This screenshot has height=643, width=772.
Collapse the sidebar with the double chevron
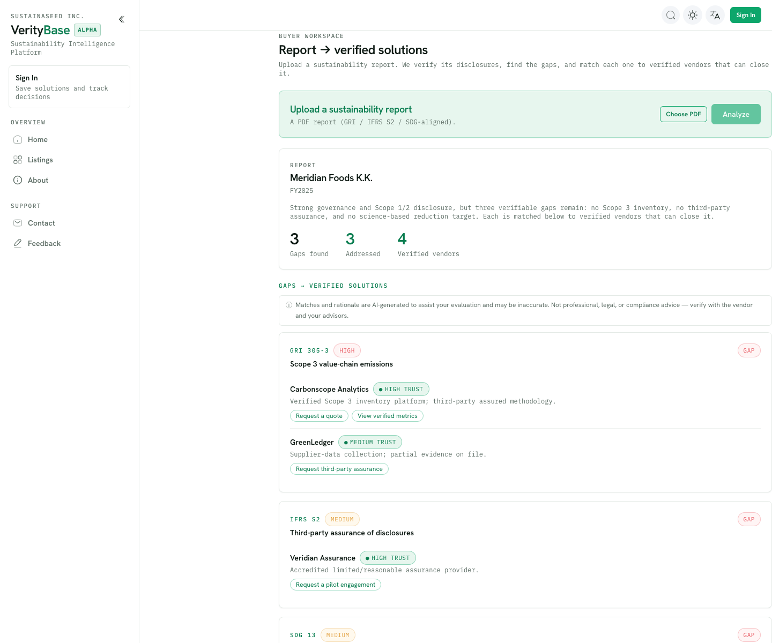click(122, 19)
